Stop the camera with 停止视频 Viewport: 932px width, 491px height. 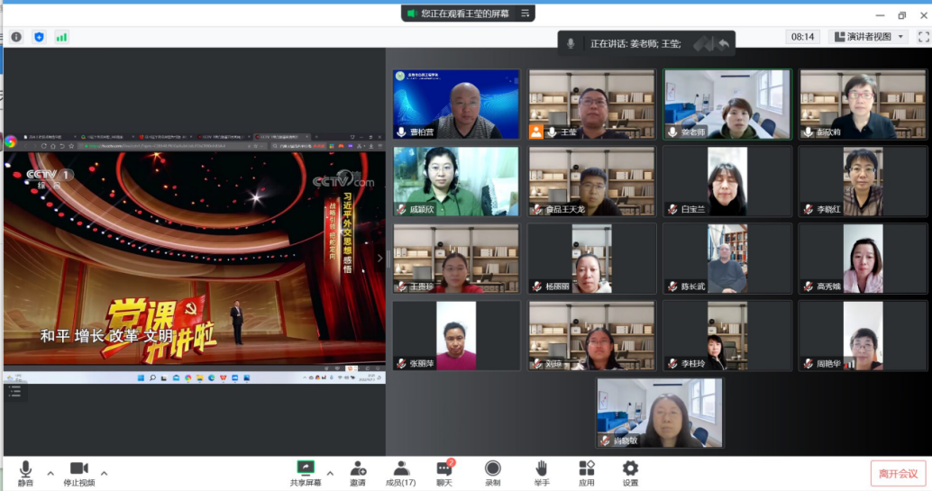coord(78,472)
